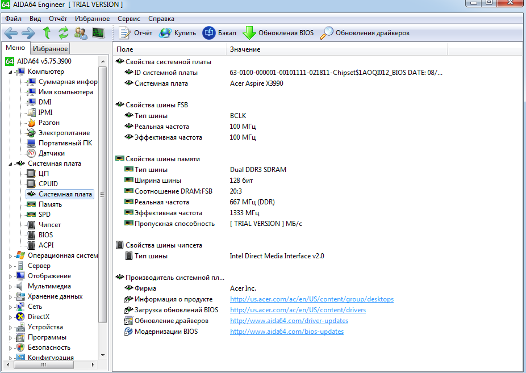Viewport: 526px width, 373px height.
Task: Click the SPD memory module icon
Action: 31,215
